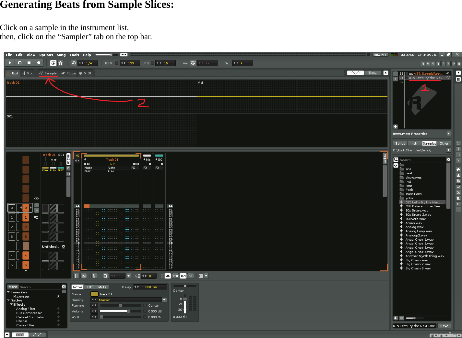462x338 pixels.
Task: Toggle the Volume automation checkbox
Action: pyautogui.click(x=145, y=311)
